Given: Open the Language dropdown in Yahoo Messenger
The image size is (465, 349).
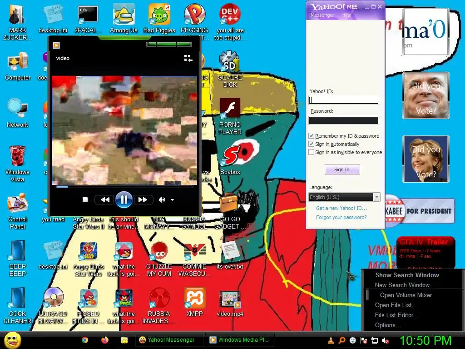Looking at the screenshot, I should pyautogui.click(x=376, y=197).
